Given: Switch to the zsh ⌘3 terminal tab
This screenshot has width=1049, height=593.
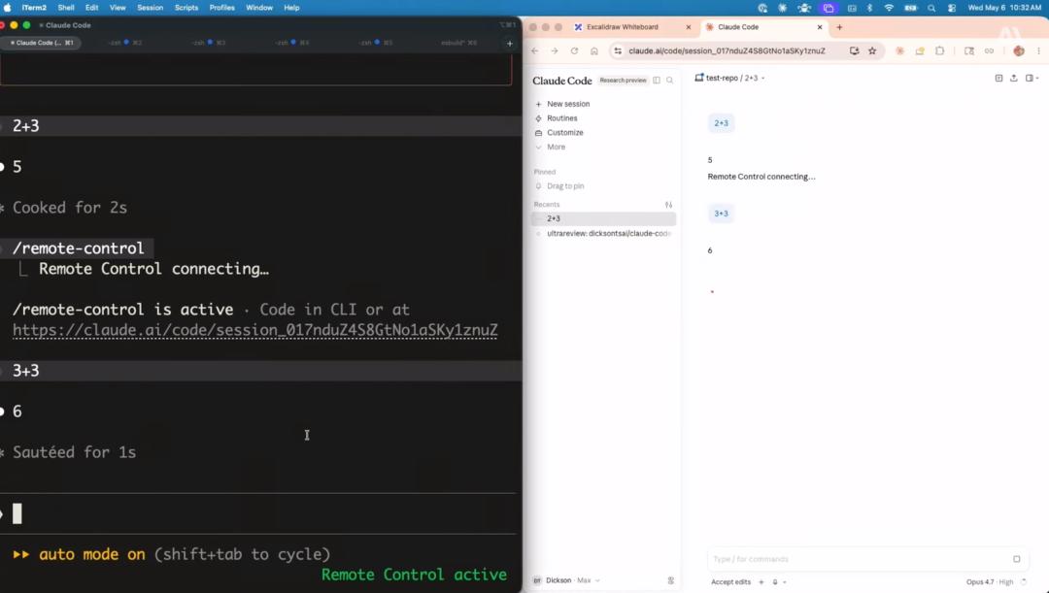Looking at the screenshot, I should click(x=208, y=42).
